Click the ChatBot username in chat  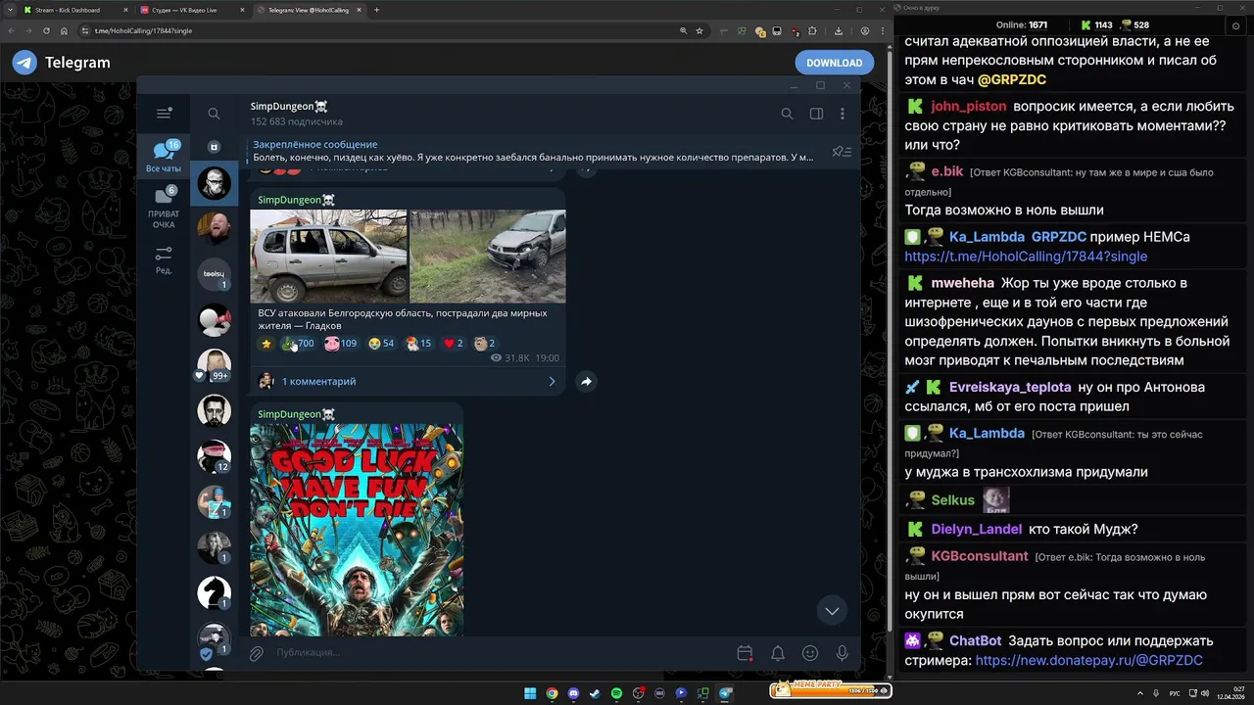click(975, 641)
